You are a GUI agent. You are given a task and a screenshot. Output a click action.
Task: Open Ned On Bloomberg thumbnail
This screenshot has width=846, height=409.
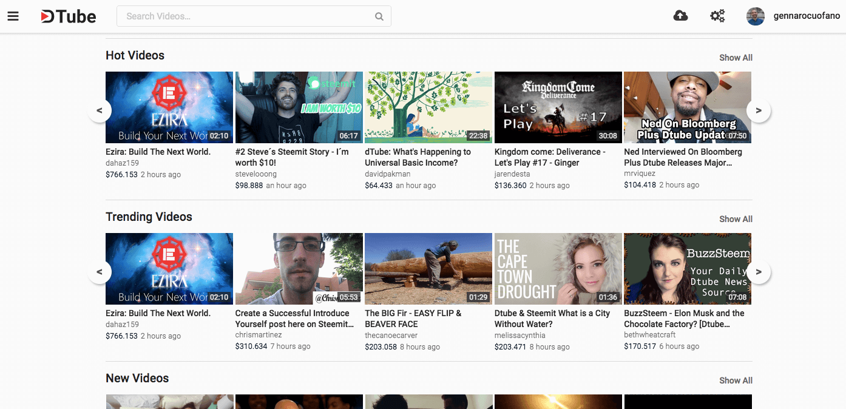[688, 107]
